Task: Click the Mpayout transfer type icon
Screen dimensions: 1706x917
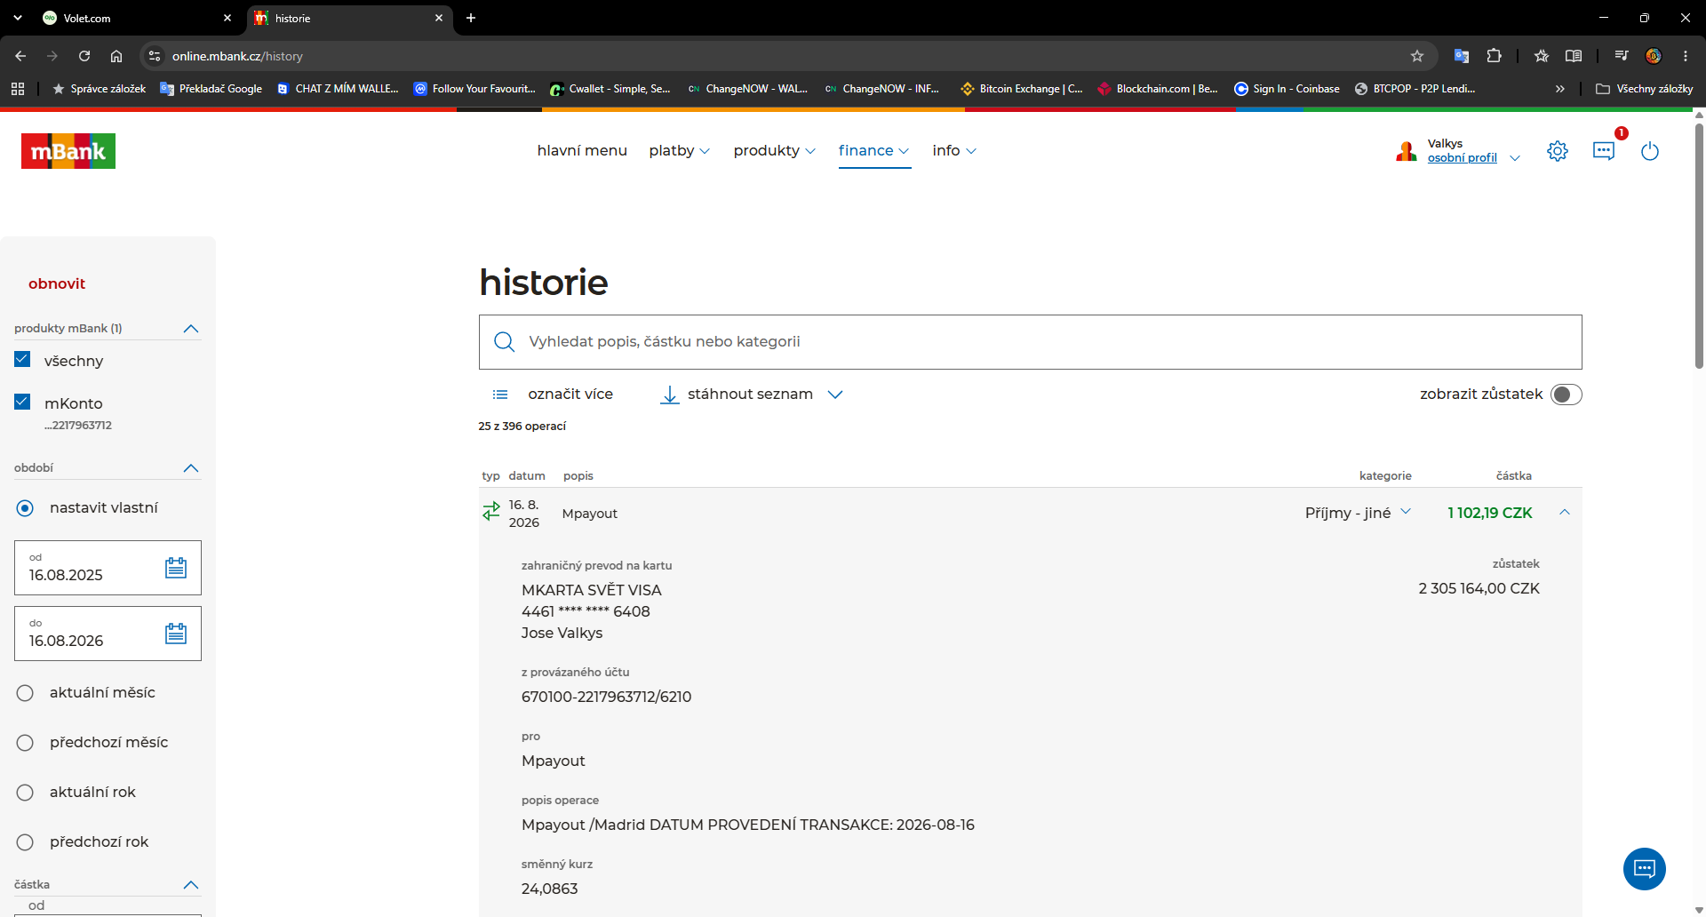Action: click(491, 512)
